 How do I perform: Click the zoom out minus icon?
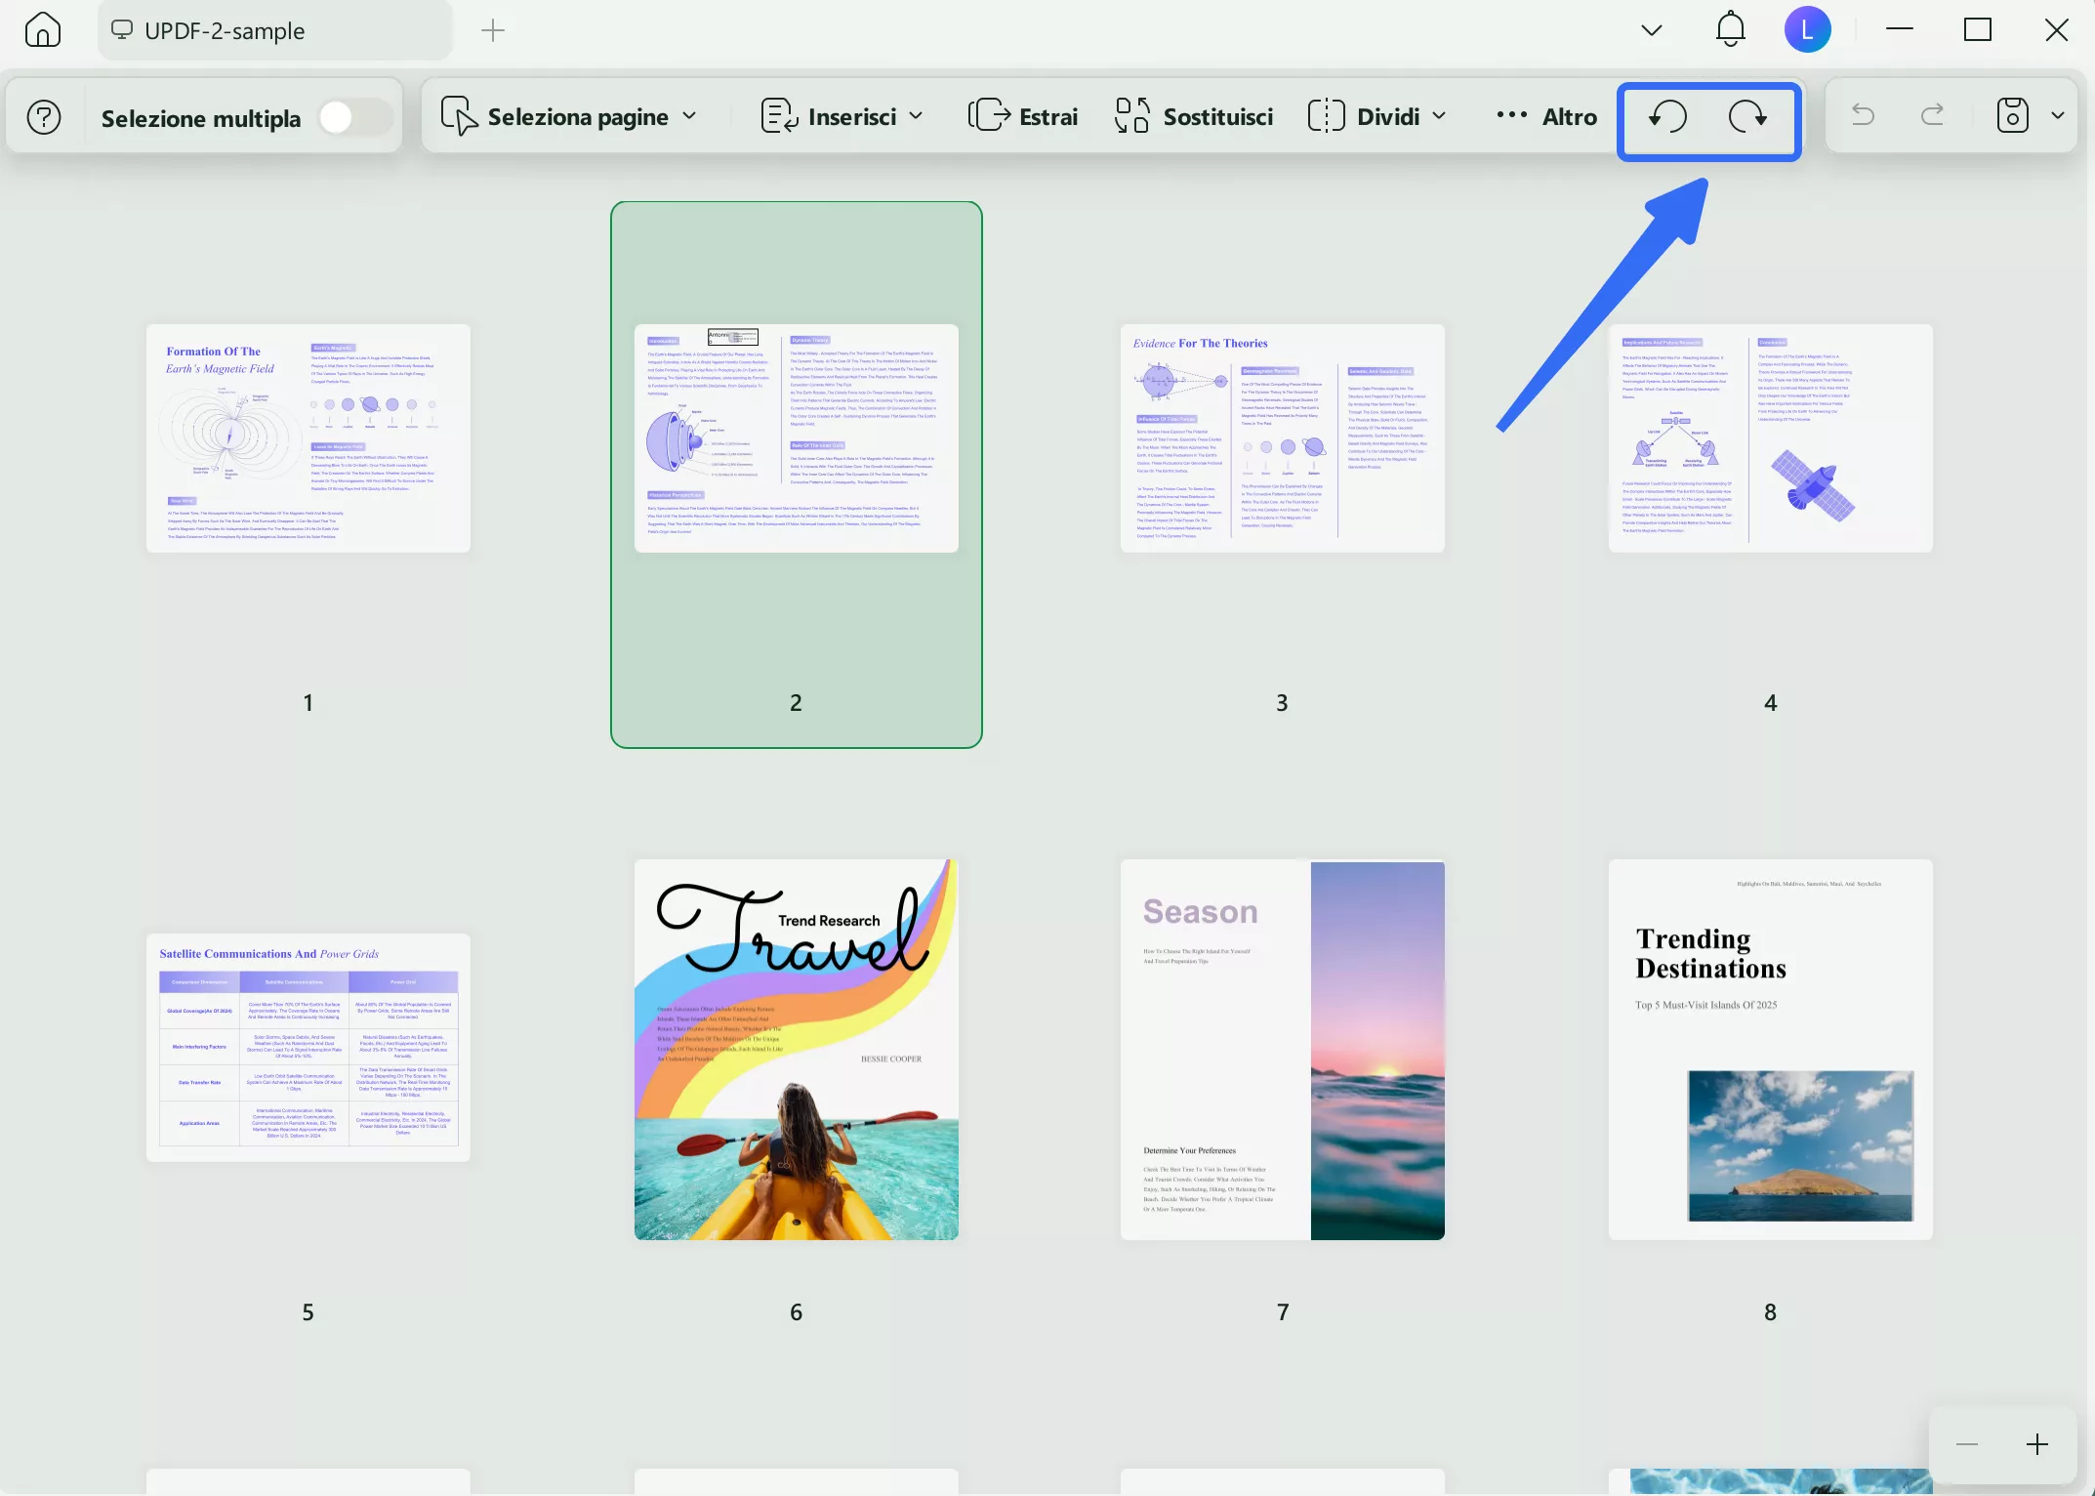click(1965, 1444)
